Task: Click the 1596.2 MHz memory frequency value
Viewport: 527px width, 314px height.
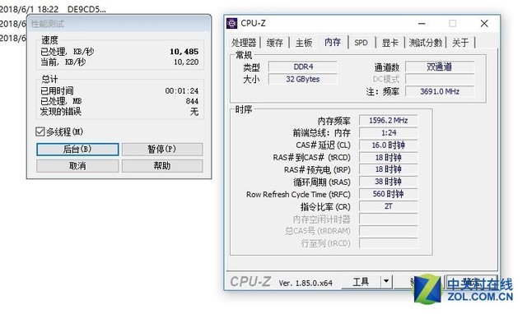Action: tap(388, 121)
